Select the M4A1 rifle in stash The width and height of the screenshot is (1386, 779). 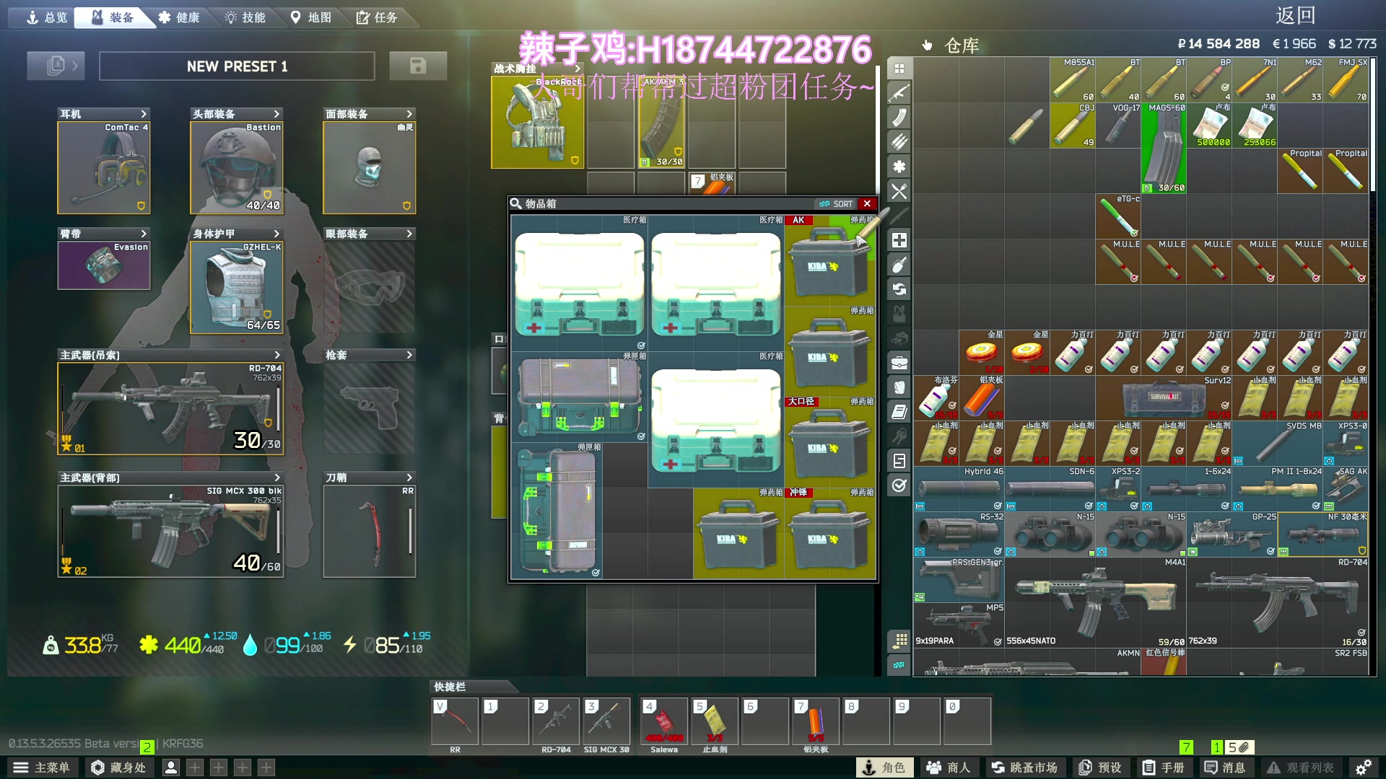pyautogui.click(x=1095, y=602)
